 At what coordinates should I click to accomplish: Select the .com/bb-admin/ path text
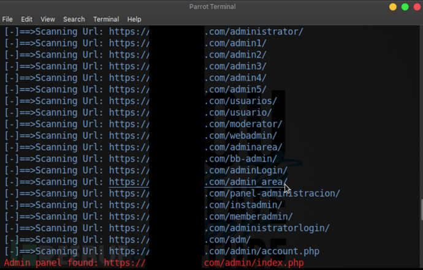[x=241, y=159]
